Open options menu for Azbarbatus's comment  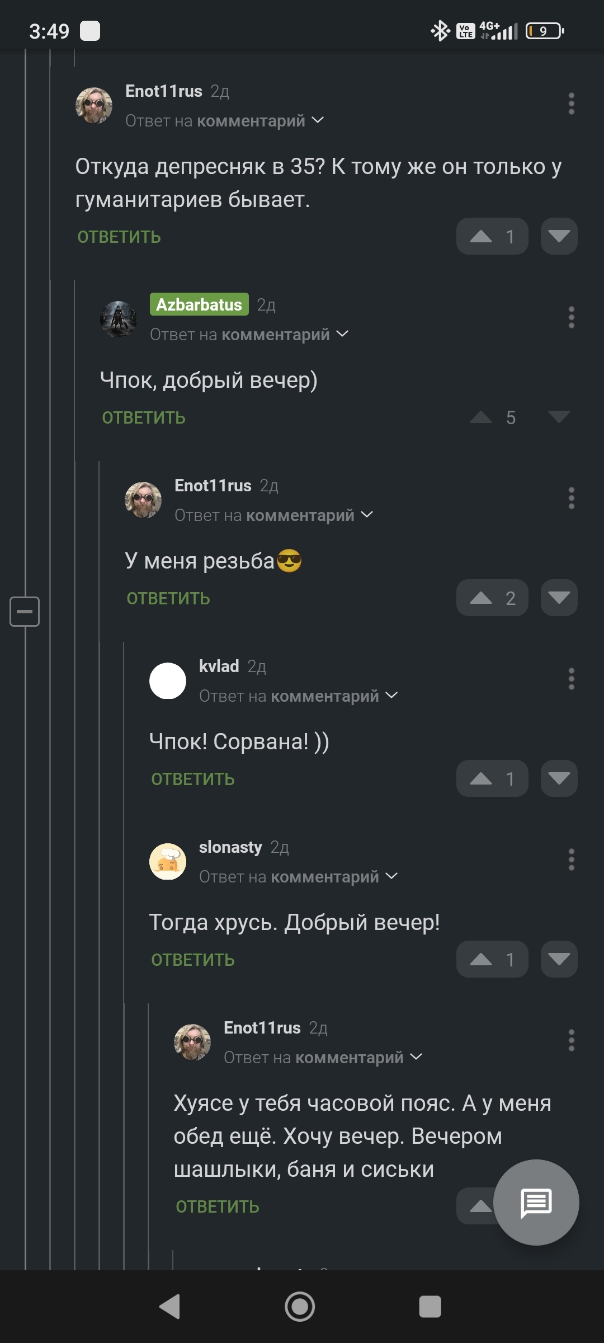[571, 317]
